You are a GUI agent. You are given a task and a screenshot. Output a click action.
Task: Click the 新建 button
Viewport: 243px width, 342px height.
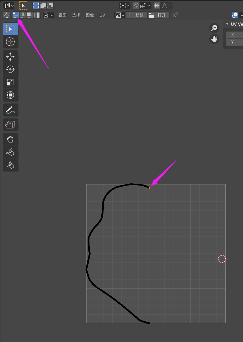coord(136,15)
